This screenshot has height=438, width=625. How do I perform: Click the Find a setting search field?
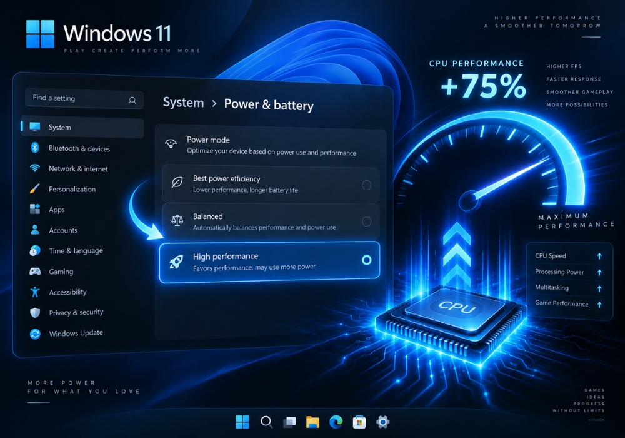click(x=84, y=99)
